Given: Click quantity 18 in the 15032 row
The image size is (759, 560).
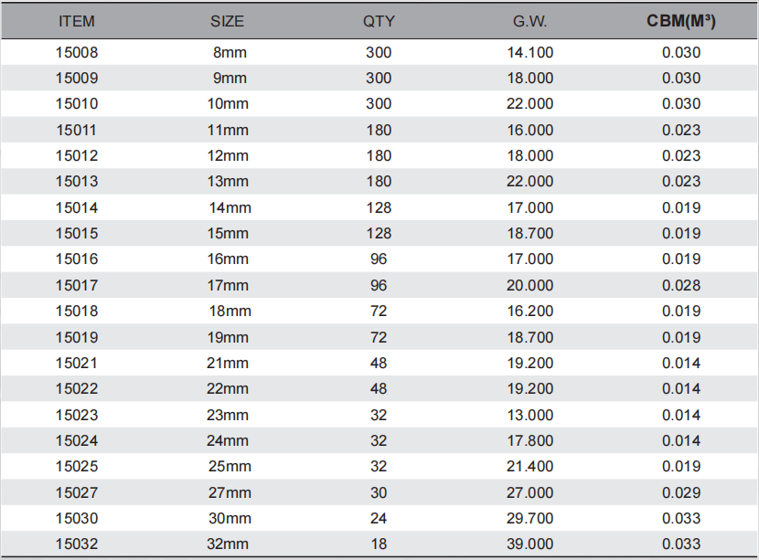Looking at the screenshot, I should (x=379, y=544).
